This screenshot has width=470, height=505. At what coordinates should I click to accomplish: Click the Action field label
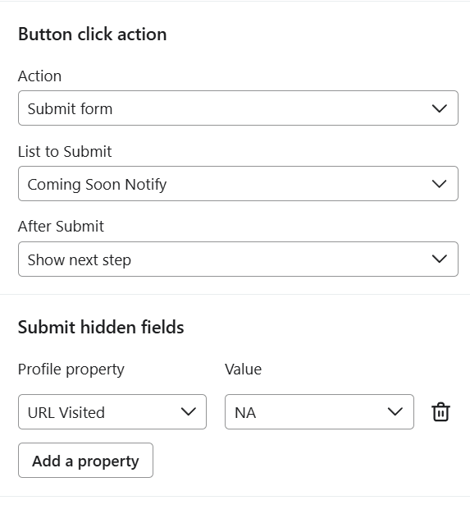(39, 76)
